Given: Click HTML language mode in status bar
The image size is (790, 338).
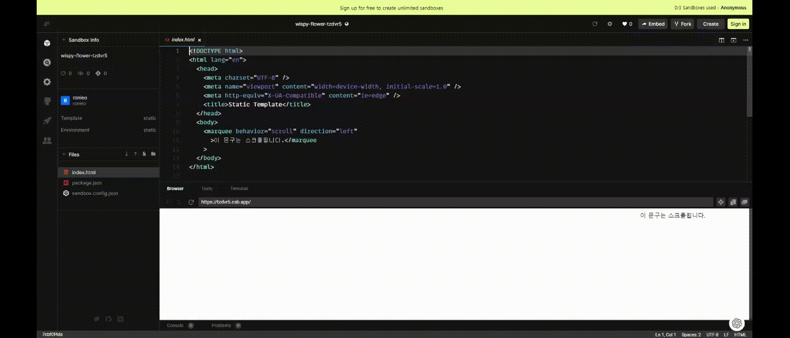Looking at the screenshot, I should [x=740, y=335].
